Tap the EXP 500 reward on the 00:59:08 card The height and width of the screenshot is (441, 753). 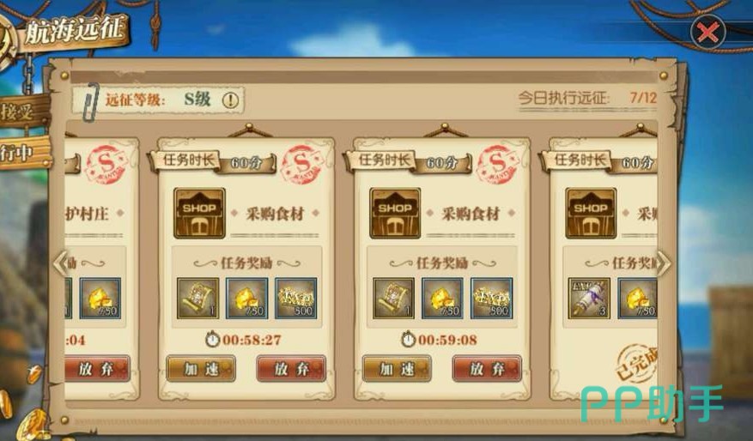[x=491, y=298]
